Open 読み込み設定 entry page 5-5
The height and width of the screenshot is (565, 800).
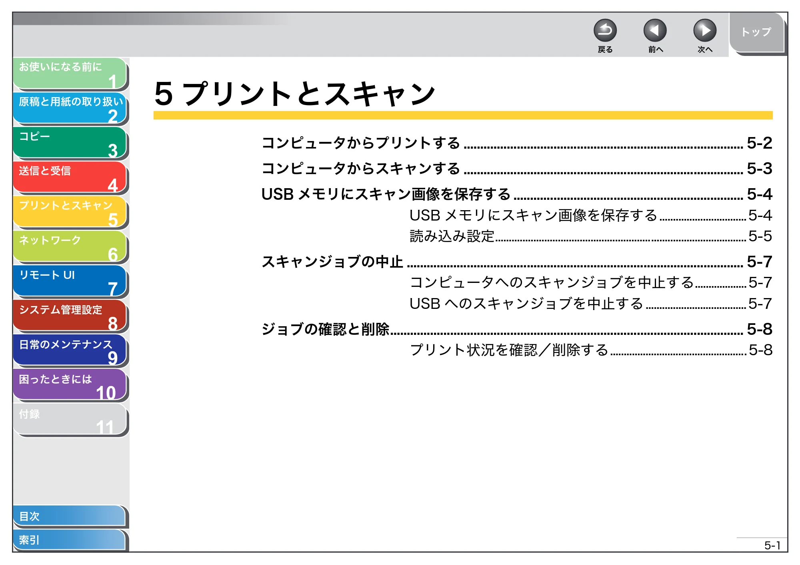click(x=591, y=236)
